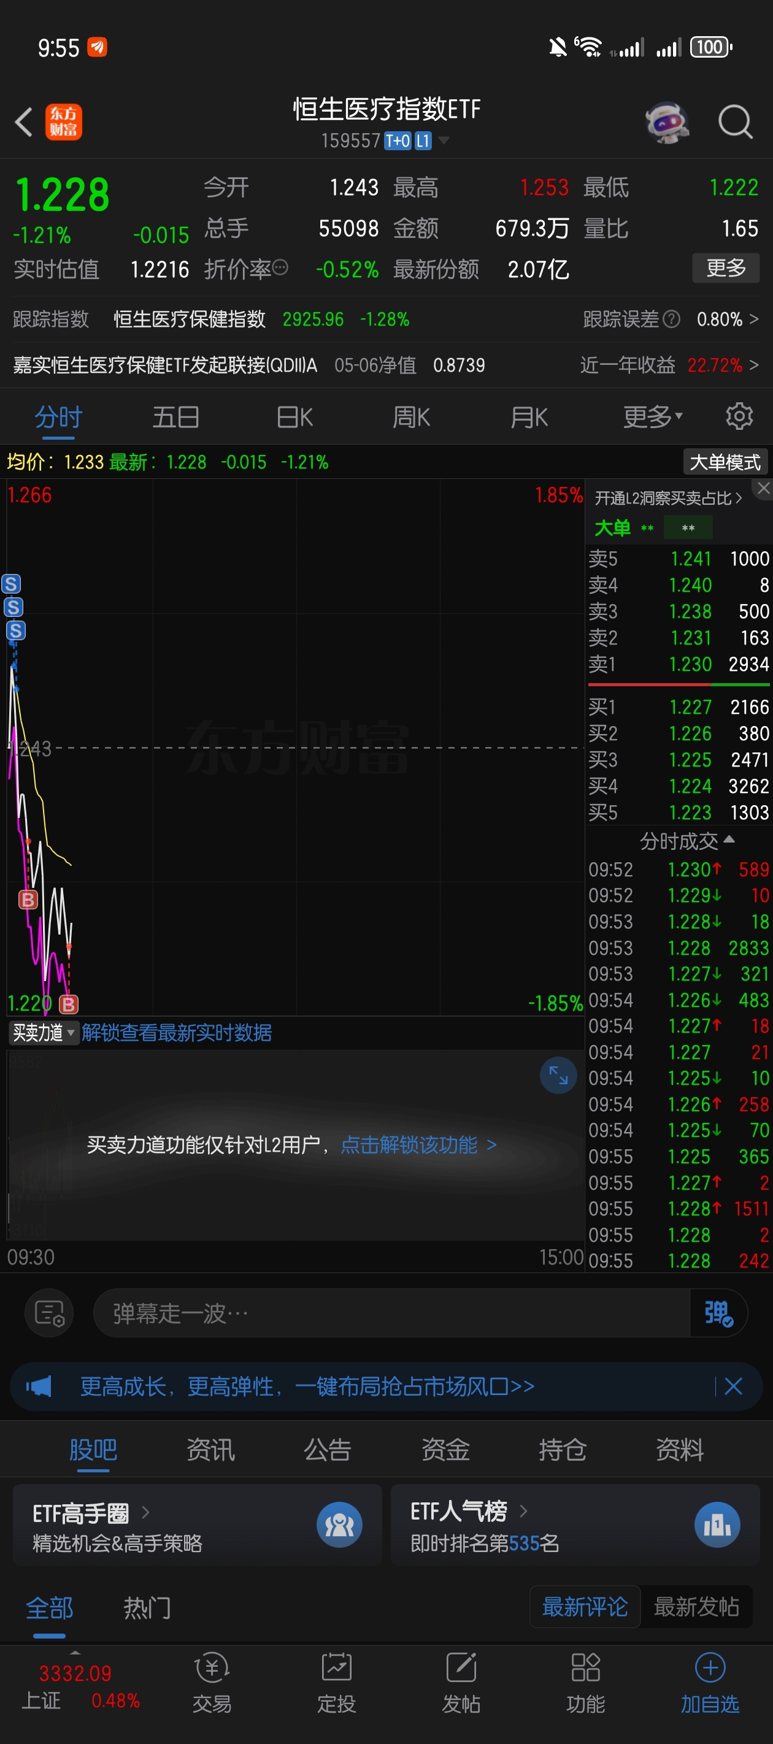The height and width of the screenshot is (1744, 773).
Task: Open the robot assistant avatar
Action: 667,123
